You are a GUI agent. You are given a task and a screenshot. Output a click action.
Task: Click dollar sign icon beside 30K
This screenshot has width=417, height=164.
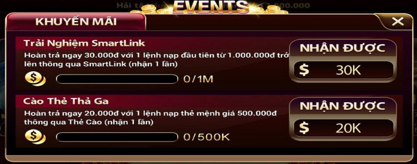click(x=304, y=70)
